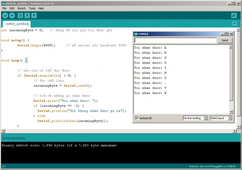
Task: Click the Verify sketch checkmark icon
Action: coord(5,15)
